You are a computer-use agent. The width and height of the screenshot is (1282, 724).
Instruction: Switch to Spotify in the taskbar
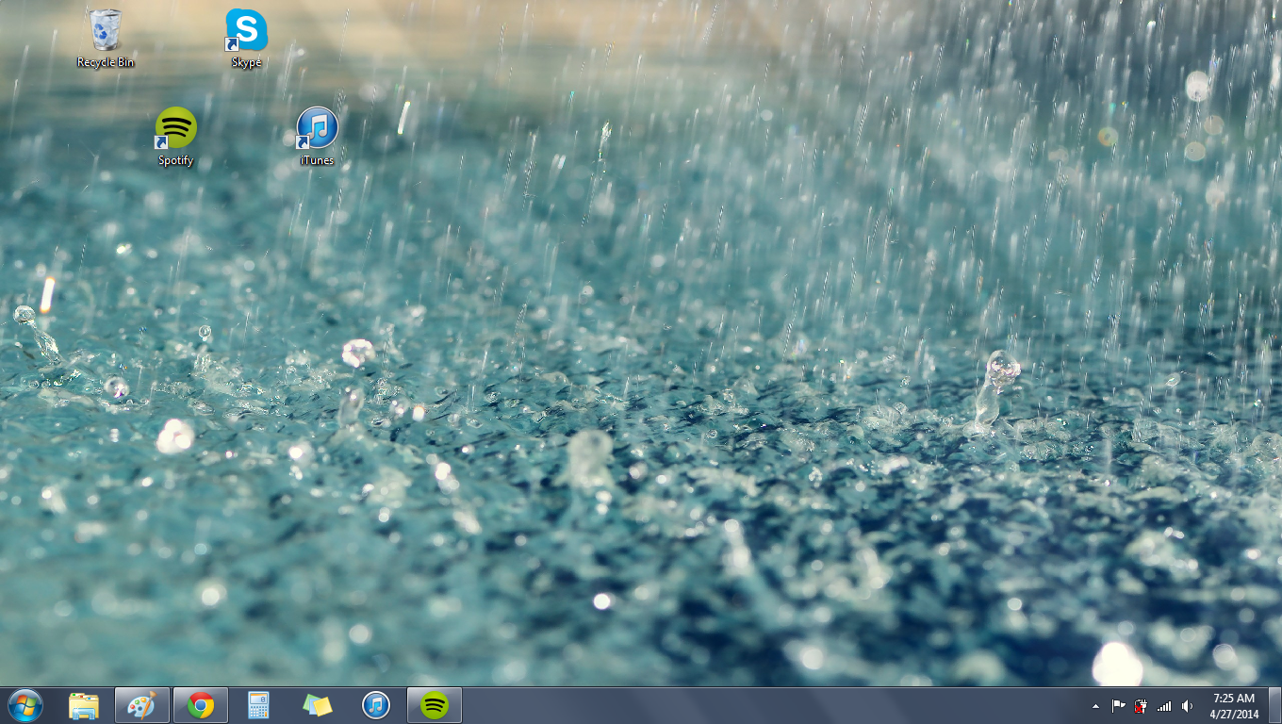coord(435,705)
